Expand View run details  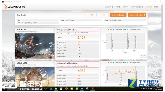[118, 15]
